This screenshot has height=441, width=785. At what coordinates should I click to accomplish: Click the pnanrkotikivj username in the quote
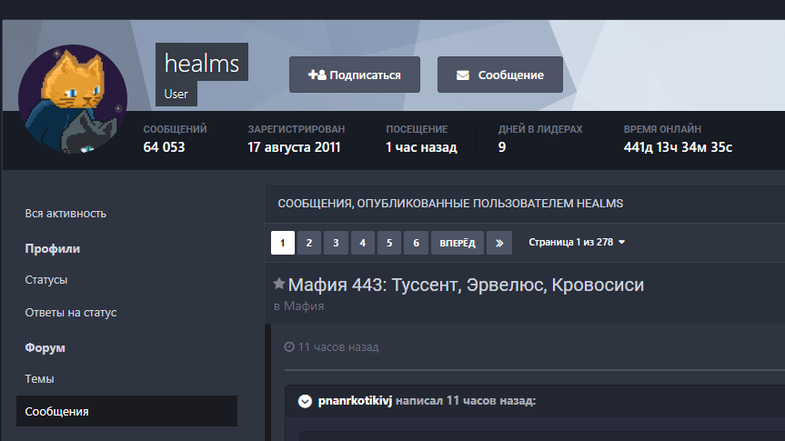point(355,400)
